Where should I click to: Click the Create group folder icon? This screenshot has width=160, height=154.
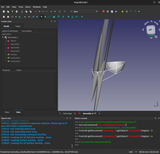(127, 12)
